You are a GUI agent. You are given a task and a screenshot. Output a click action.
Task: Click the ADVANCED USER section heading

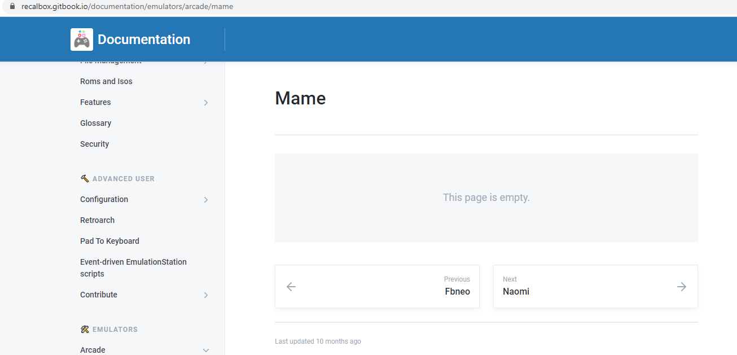123,178
